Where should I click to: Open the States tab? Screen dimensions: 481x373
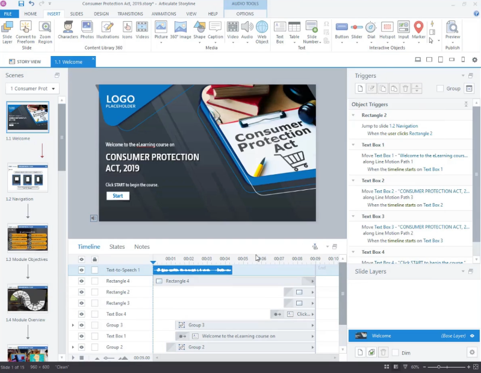click(117, 247)
